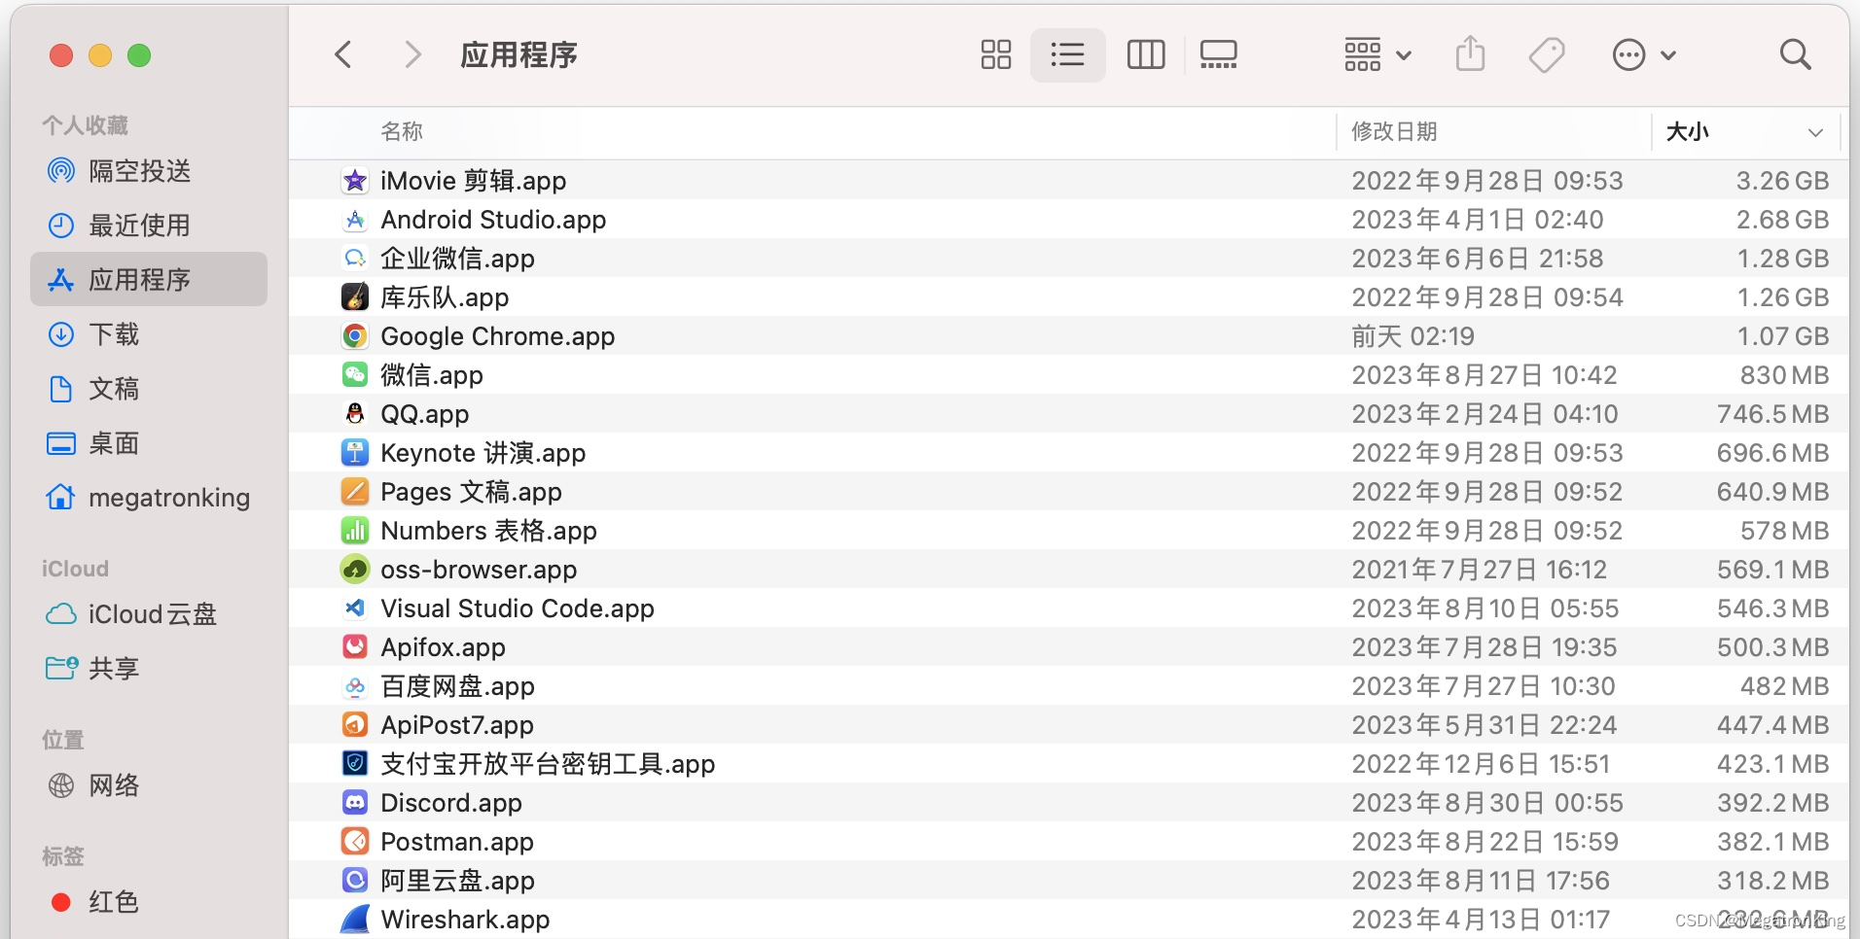1860x939 pixels.
Task: Click the 3.26 GB size value
Action: point(1782,181)
